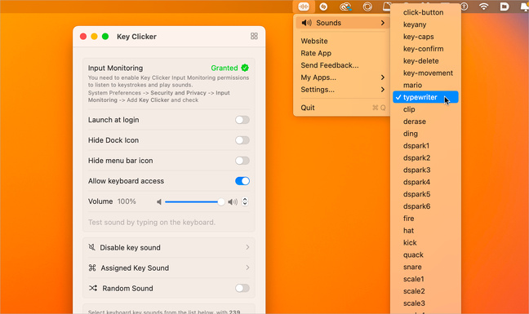Click the muted speaker icon beside Disable key sound
529x314 pixels.
[x=91, y=247]
